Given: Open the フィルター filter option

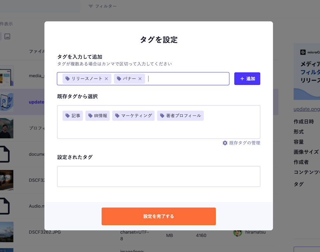Looking at the screenshot, I should point(103,6).
